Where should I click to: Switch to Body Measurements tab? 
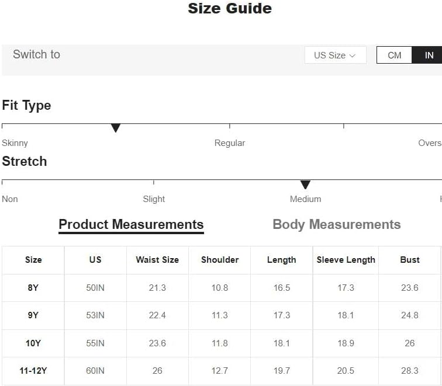point(337,225)
